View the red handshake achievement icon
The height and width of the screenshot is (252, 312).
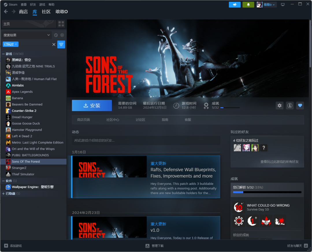266,221
